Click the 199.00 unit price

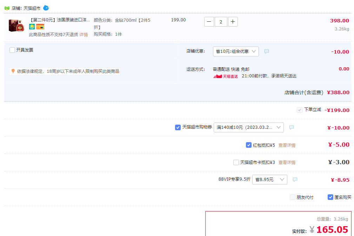[178, 20]
